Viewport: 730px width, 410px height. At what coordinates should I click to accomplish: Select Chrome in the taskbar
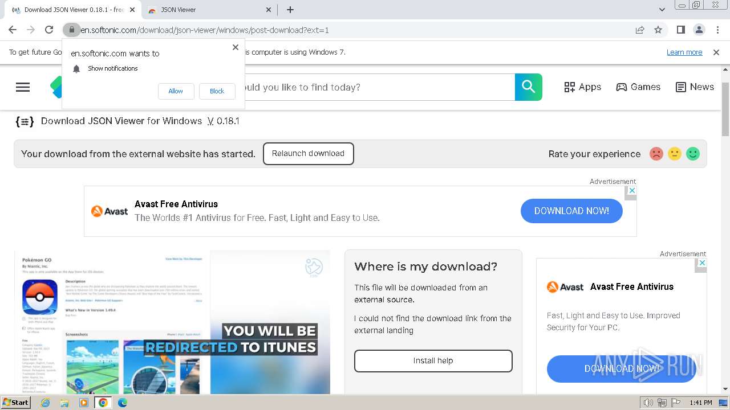tap(103, 403)
